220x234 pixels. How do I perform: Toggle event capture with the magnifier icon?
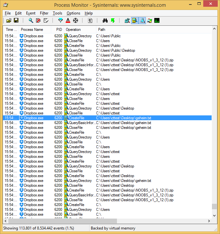pos(31,21)
